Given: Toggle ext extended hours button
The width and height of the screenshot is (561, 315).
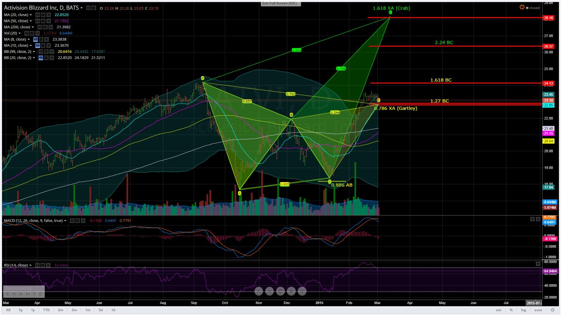Looking at the screenshot, I should click(x=498, y=310).
